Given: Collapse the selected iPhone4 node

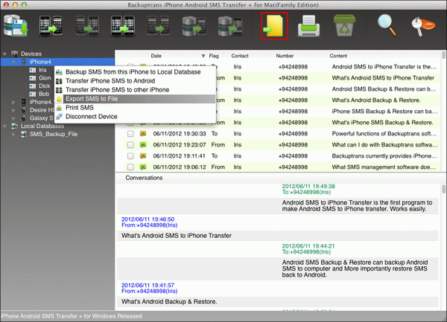Looking at the screenshot, I should tap(13, 62).
